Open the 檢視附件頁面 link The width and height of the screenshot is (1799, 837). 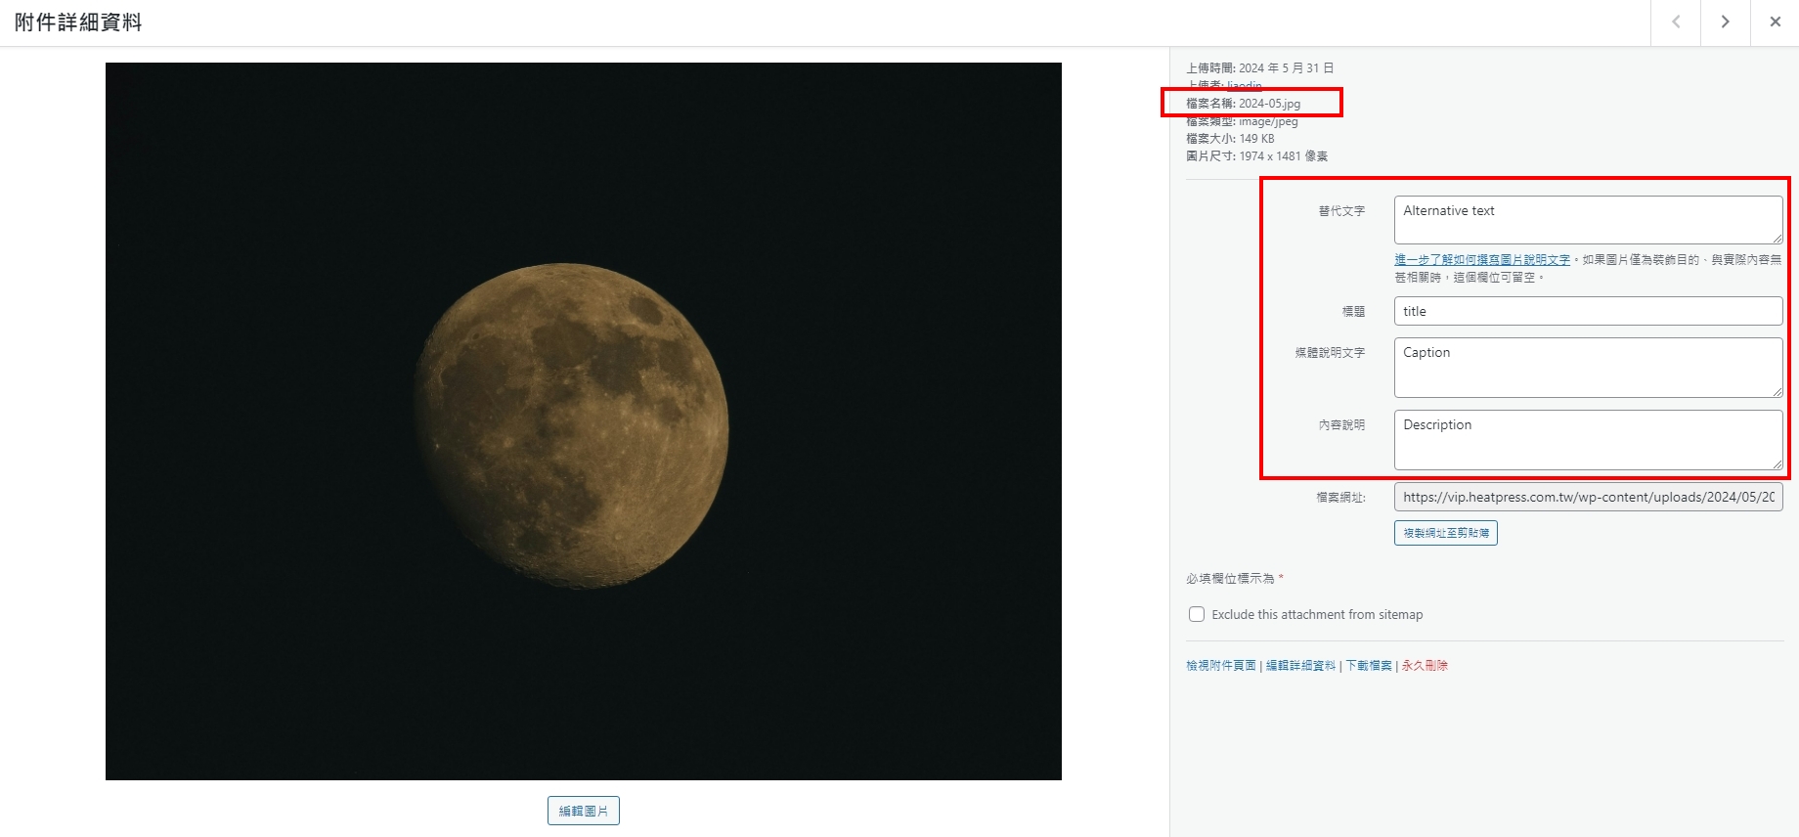pos(1220,666)
